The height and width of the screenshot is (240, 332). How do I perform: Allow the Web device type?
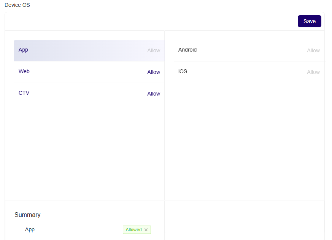click(154, 72)
